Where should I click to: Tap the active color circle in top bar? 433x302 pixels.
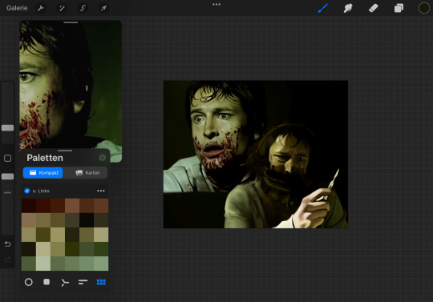(424, 8)
